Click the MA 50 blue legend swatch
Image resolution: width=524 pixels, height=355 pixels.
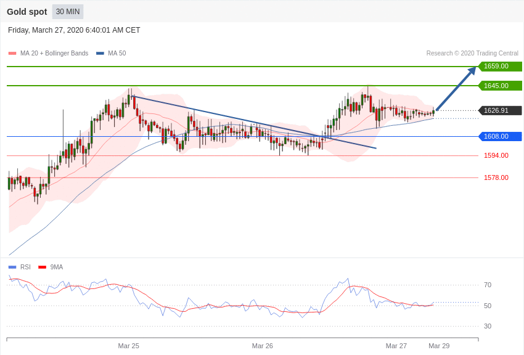point(100,53)
